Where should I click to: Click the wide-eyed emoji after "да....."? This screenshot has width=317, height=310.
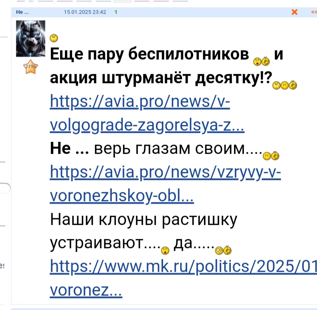219,251
